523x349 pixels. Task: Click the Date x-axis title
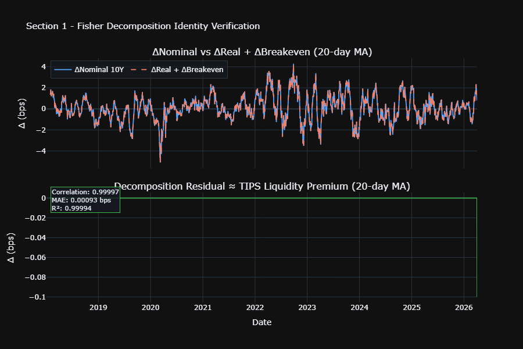click(262, 322)
